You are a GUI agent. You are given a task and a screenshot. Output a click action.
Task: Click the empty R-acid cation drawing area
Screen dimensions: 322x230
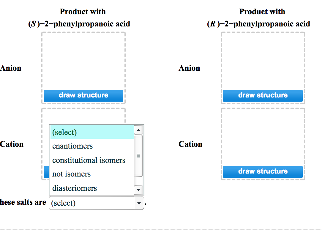coord(263,137)
